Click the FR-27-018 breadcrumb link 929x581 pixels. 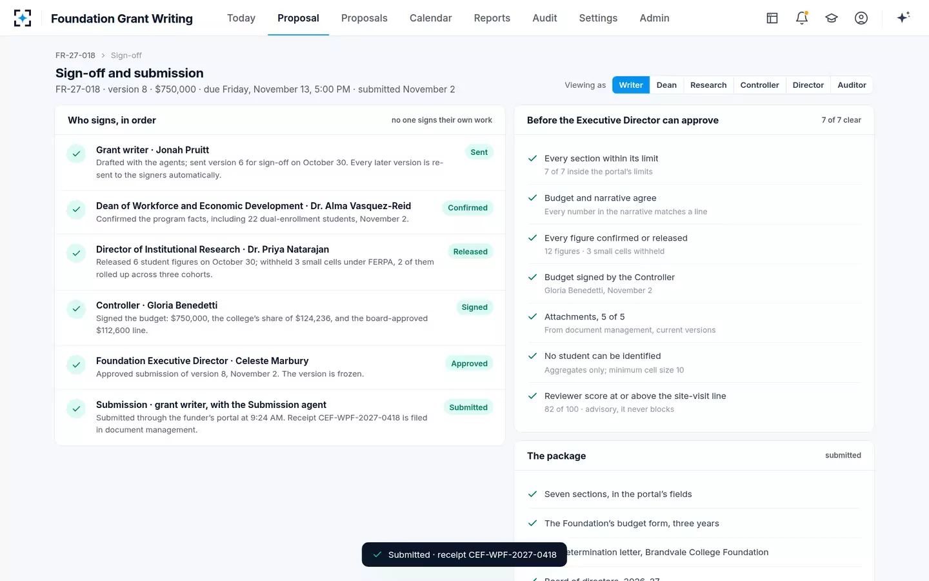click(75, 56)
